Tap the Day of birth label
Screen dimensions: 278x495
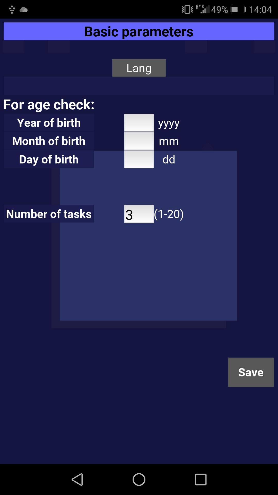(49, 160)
